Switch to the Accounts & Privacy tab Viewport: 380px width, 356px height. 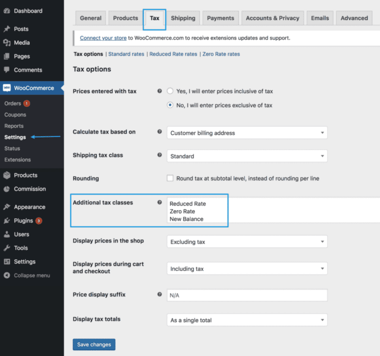tap(272, 18)
